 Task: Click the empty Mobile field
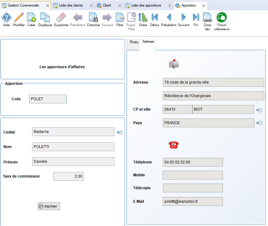193,175
